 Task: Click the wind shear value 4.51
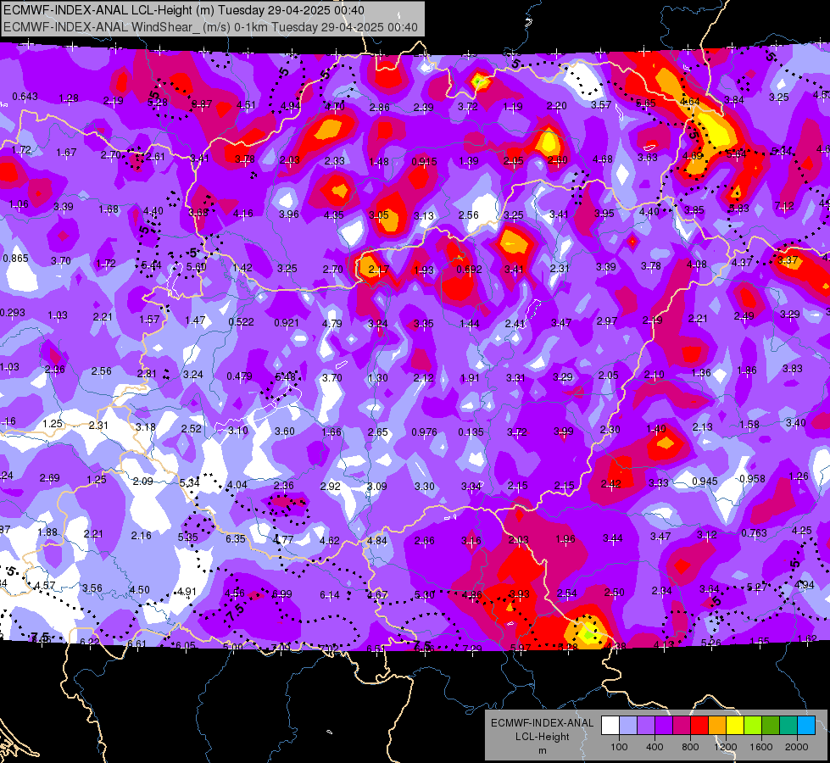coord(246,105)
